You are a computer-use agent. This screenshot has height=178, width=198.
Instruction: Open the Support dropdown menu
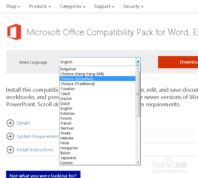[x=104, y=6]
